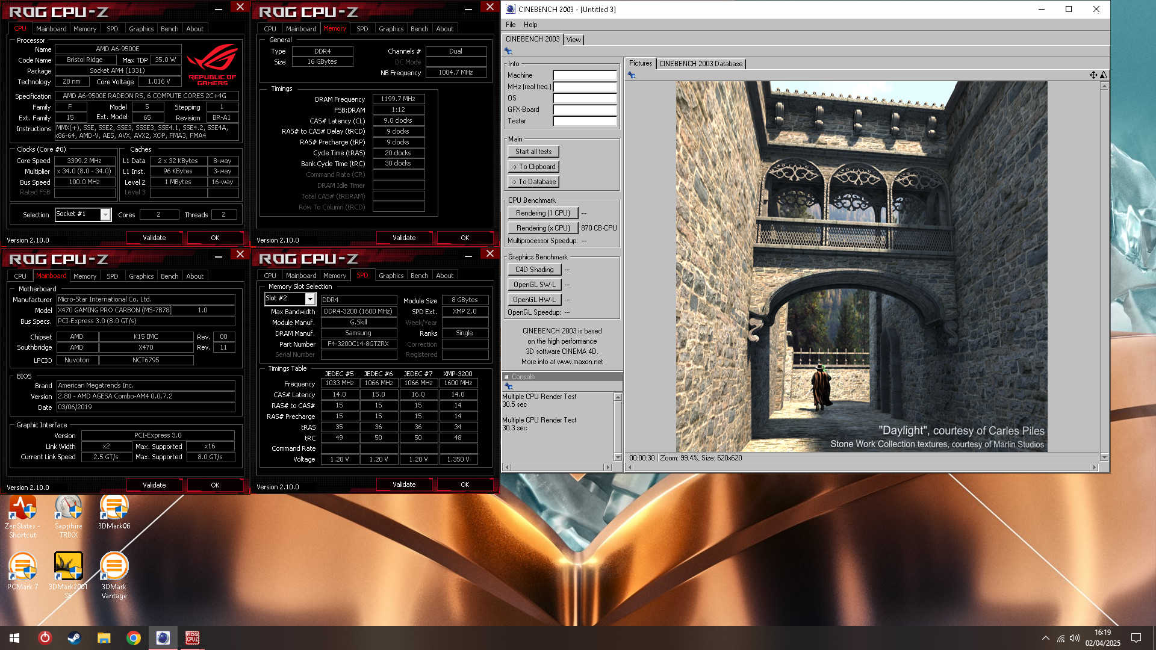
Task: Select the Pictures tab
Action: point(641,63)
